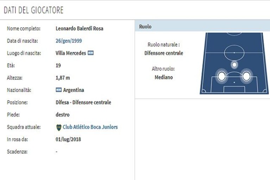
Task: Click the height value 1,87 m
Action: (x=63, y=78)
